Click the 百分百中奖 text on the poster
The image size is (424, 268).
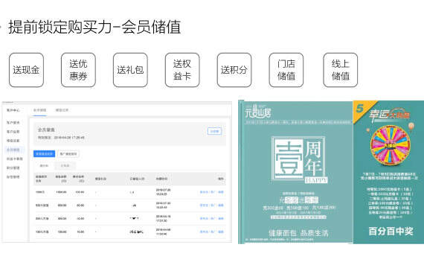pyautogui.click(x=391, y=232)
